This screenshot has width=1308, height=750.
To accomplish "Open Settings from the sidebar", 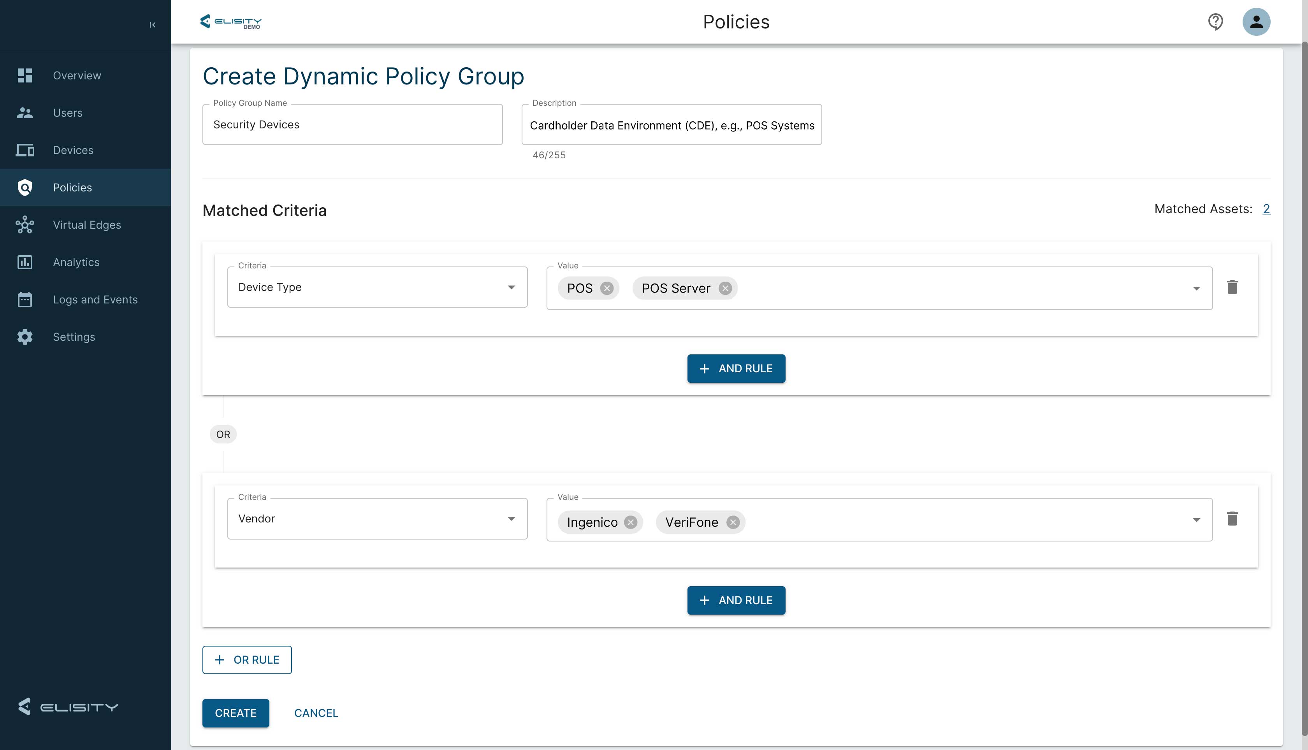I will coord(74,337).
